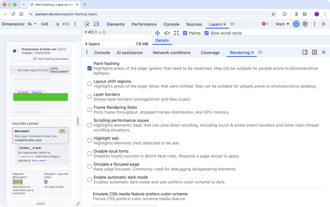Open the Coverage drawer tab
The image size is (330, 207).
[x=210, y=53]
